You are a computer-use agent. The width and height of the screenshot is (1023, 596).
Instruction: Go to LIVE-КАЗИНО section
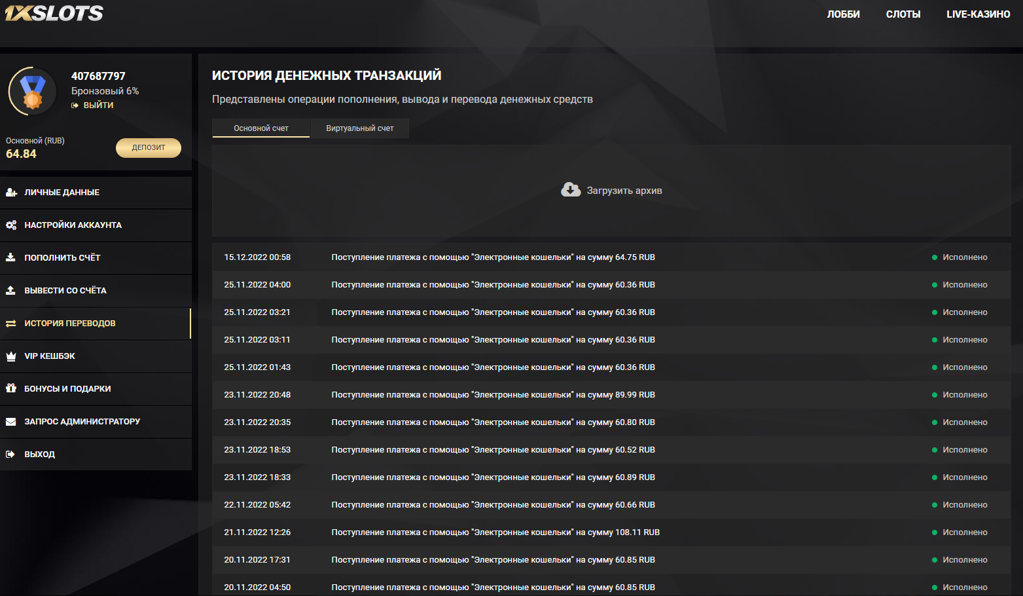click(x=978, y=14)
